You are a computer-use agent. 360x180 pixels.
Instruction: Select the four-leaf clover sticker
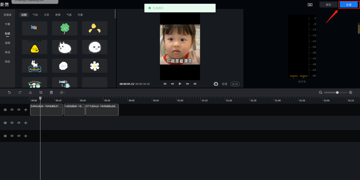tap(65, 28)
